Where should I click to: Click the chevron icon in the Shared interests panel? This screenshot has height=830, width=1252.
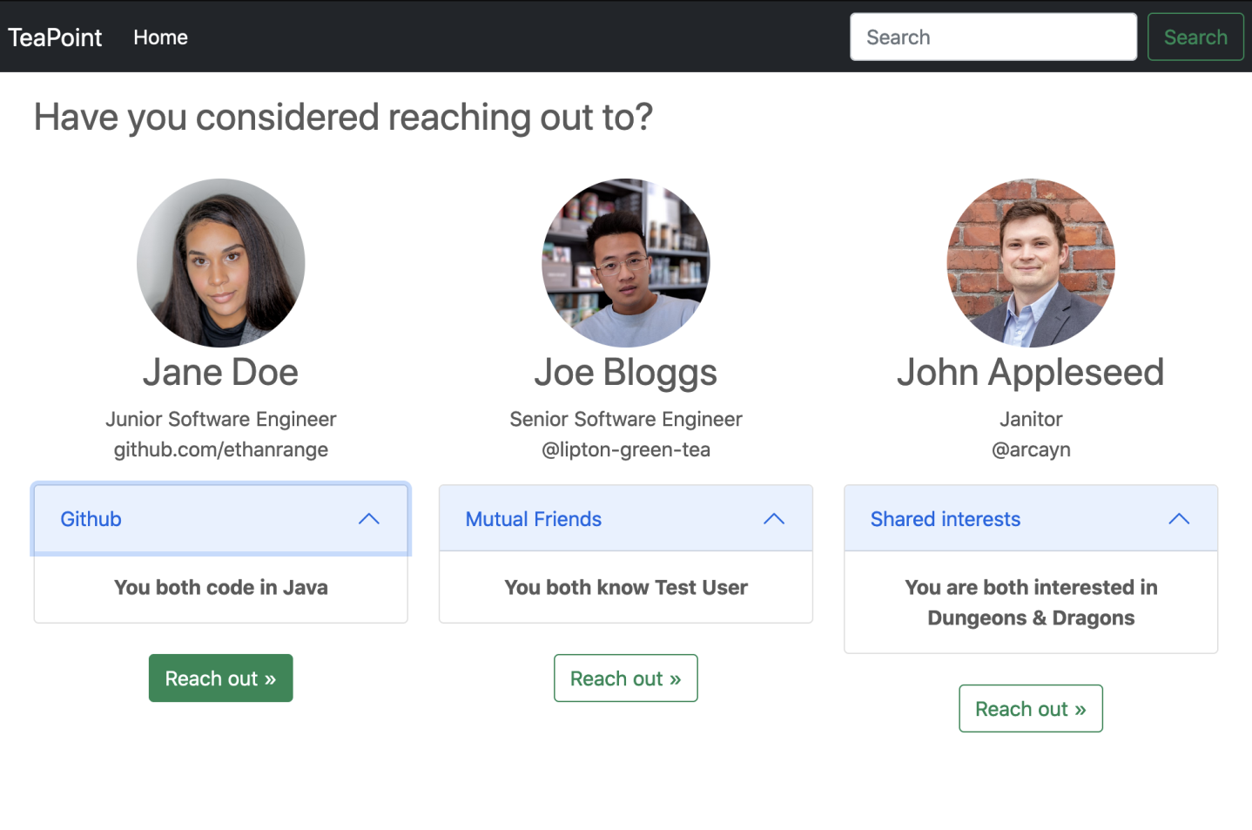1179,519
